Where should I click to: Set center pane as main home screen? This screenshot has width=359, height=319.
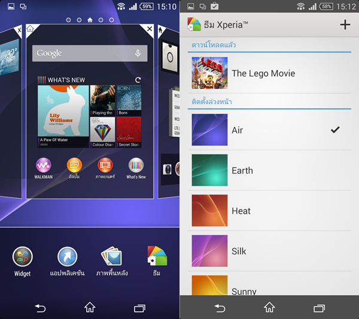[31, 29]
